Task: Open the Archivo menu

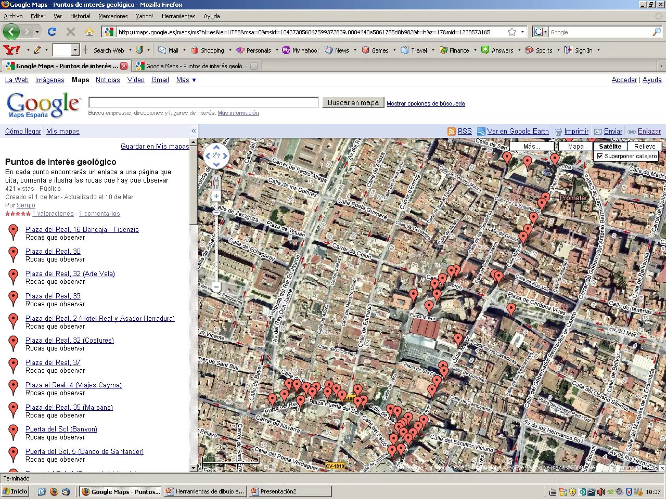Action: (13, 16)
